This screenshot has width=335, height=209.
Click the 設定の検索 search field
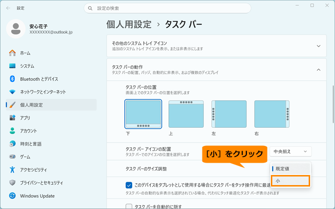click(x=167, y=8)
